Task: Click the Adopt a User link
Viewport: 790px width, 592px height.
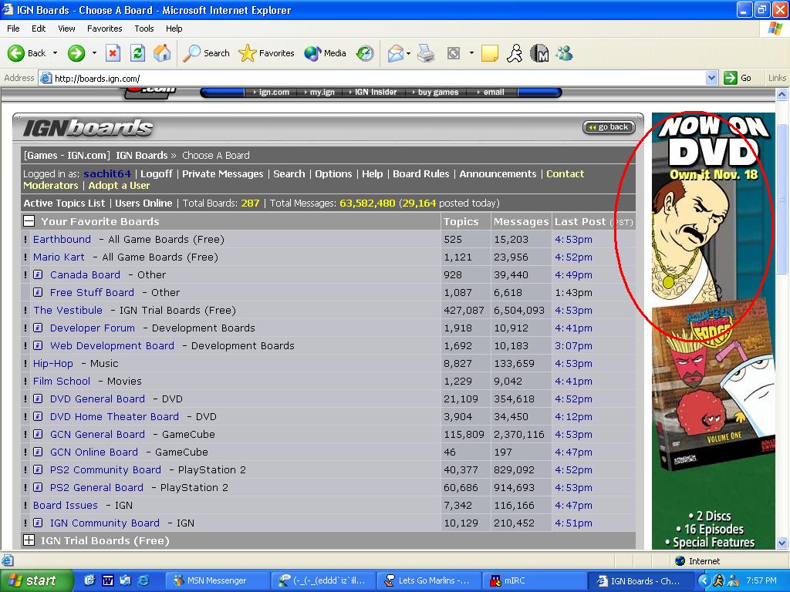Action: pos(119,185)
